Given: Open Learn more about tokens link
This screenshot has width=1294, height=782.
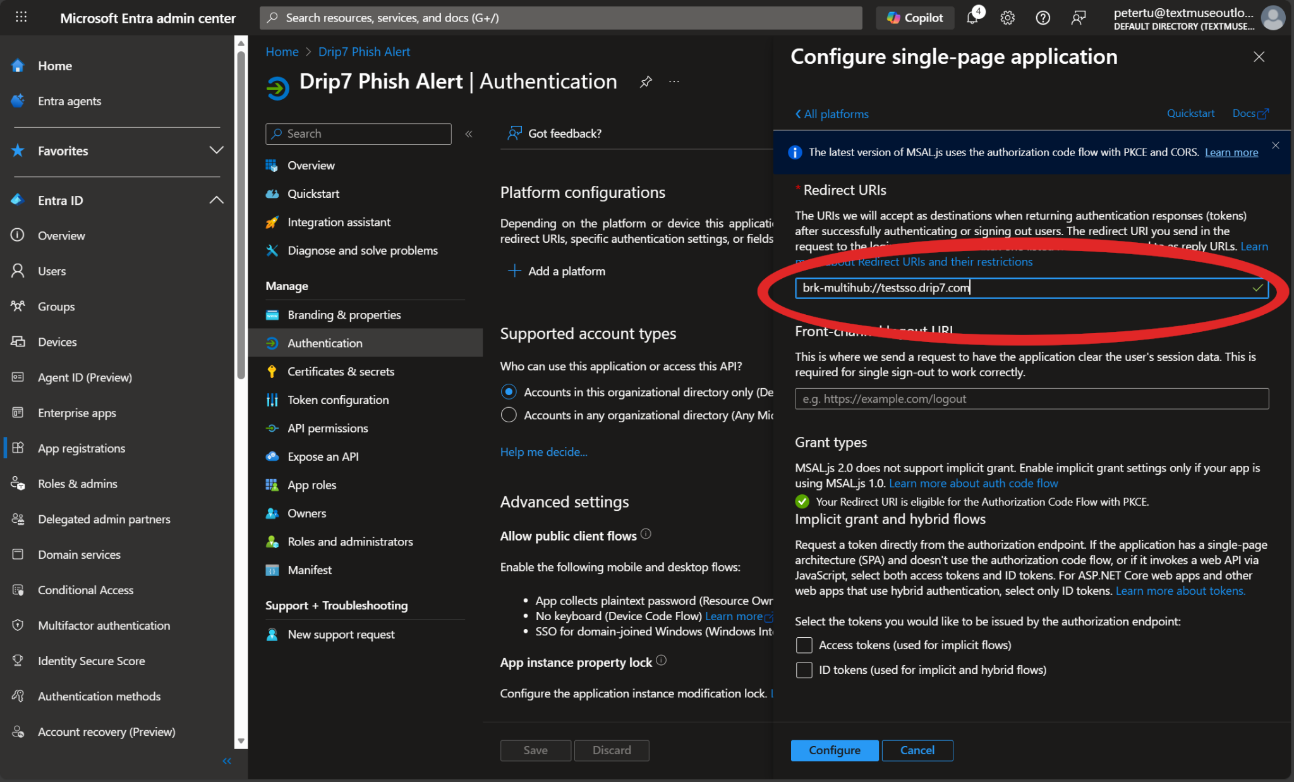Looking at the screenshot, I should pos(1180,591).
